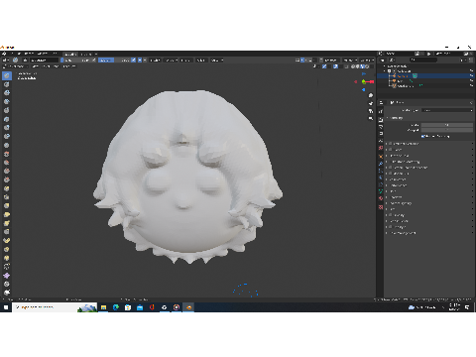The height and width of the screenshot is (357, 476).
Task: Select the Clay brush in sculpt toolbar
Action: coord(7,93)
